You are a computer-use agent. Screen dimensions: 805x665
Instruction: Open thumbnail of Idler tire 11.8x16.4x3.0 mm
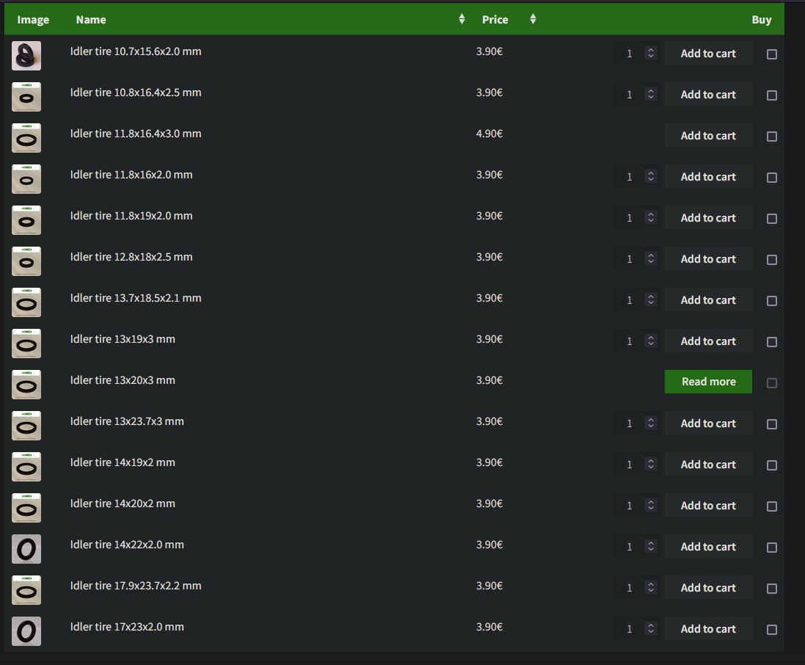coord(26,137)
